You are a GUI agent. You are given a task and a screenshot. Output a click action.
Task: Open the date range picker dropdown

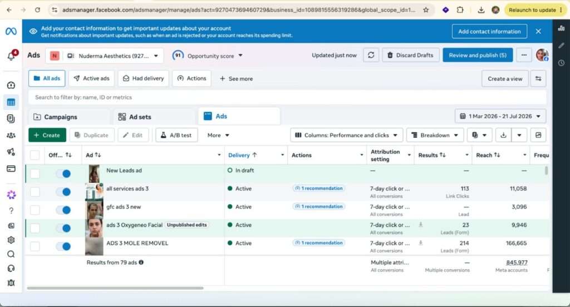500,116
